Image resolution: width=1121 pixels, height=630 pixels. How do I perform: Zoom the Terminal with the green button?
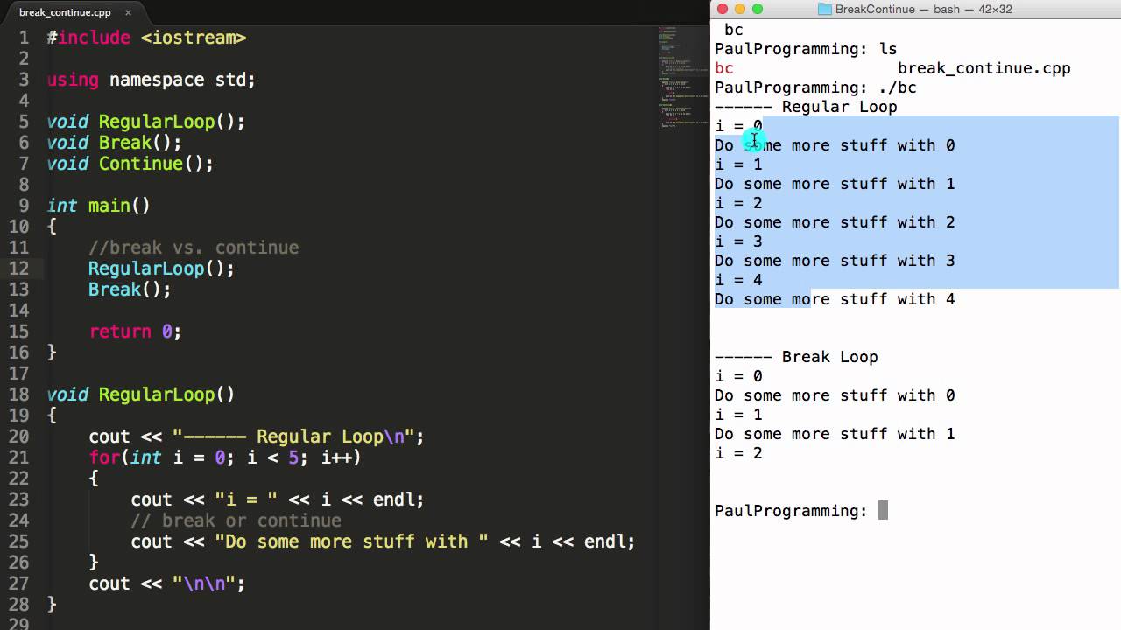click(758, 9)
